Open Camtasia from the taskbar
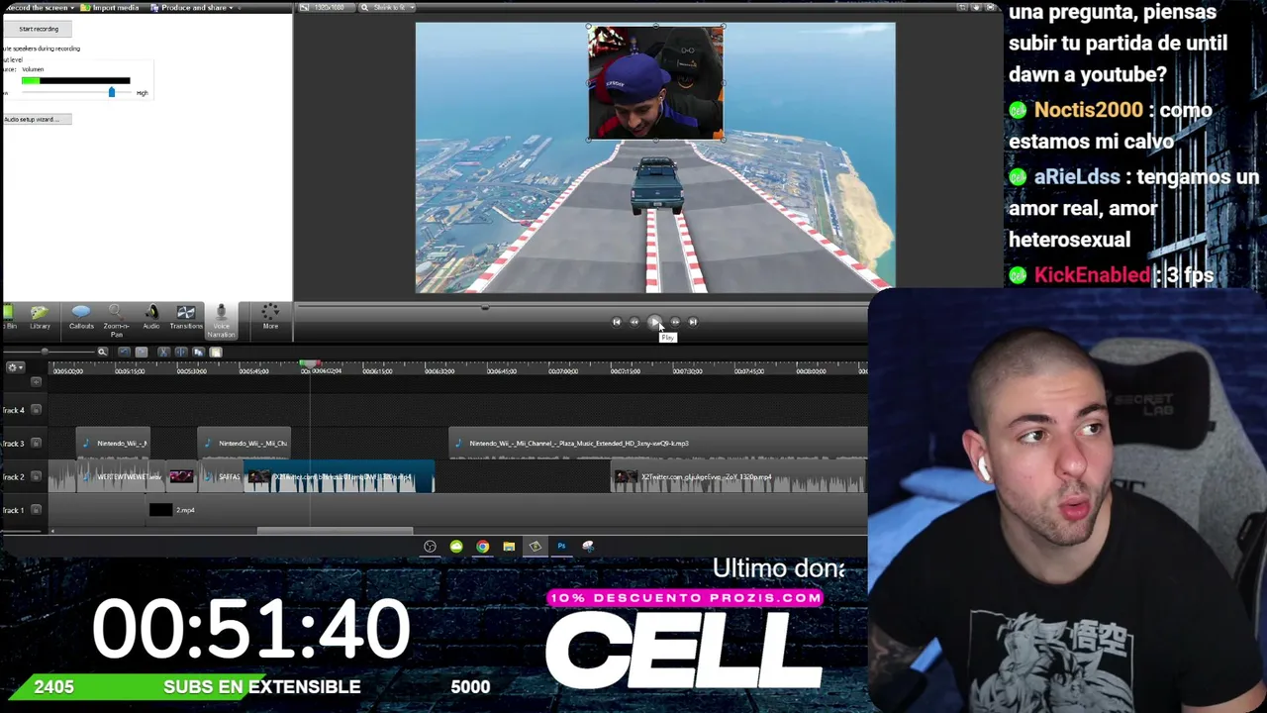This screenshot has height=713, width=1267. pyautogui.click(x=535, y=547)
